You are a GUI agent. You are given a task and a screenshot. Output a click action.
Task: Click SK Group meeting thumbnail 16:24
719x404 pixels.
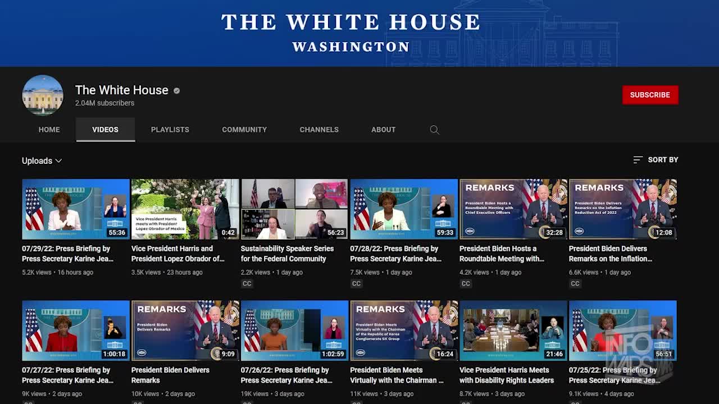tap(404, 330)
